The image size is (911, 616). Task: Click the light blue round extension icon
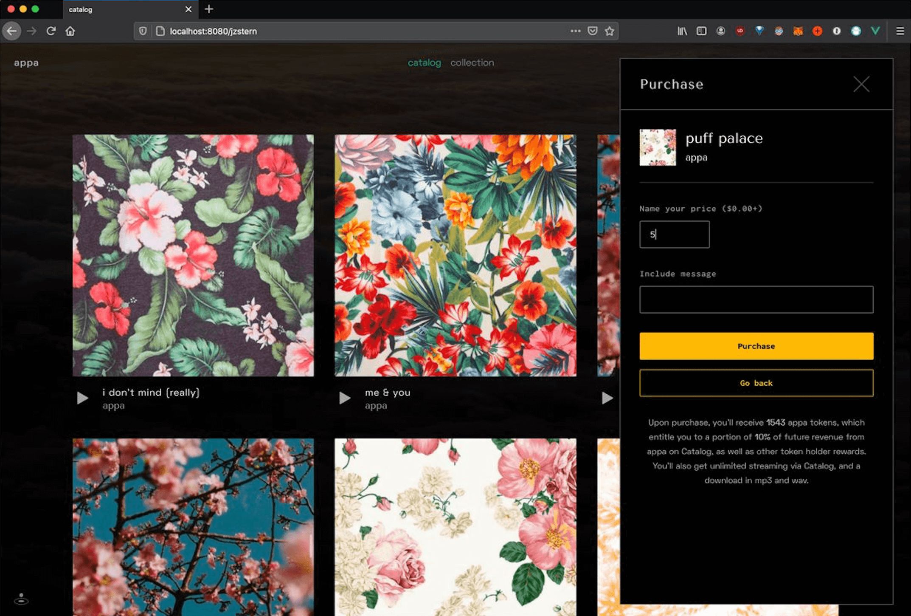(856, 31)
